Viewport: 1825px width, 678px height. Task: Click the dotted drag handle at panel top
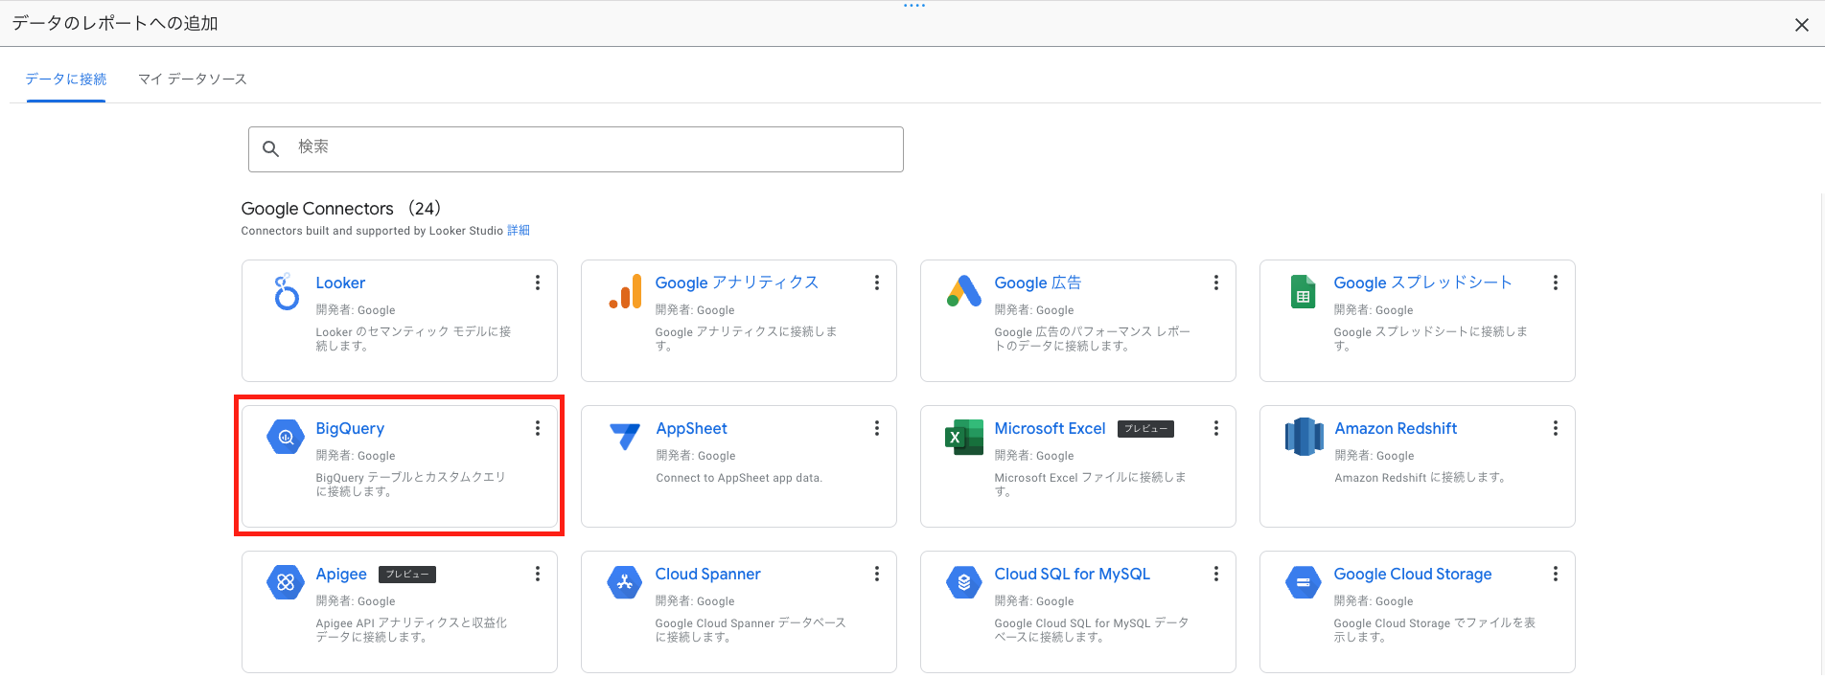point(914,6)
